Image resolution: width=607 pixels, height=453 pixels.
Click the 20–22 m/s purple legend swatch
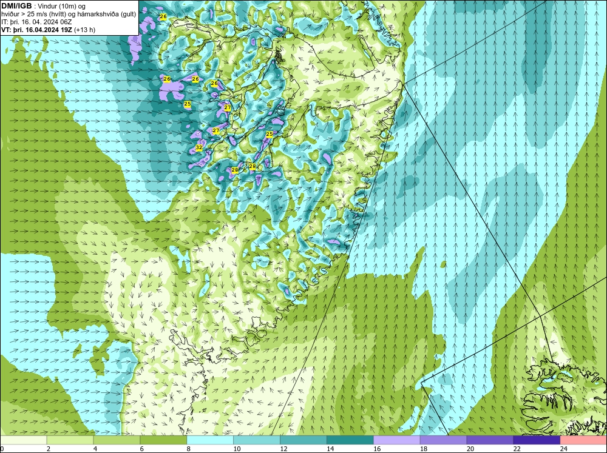pos(490,440)
